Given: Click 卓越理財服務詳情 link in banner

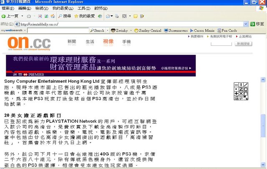Looking at the screenshot, I should [176, 68].
